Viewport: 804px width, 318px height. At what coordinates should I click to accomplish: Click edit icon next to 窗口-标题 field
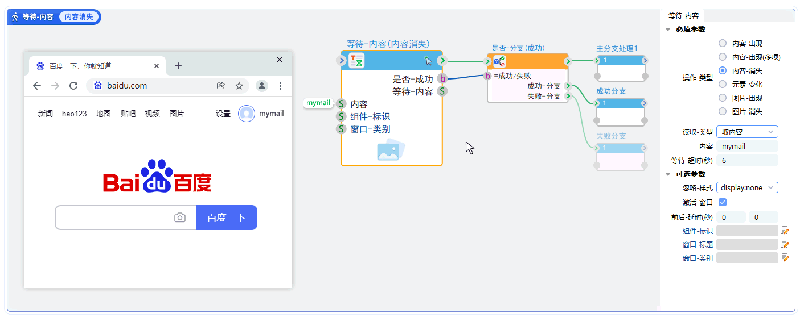click(x=785, y=244)
